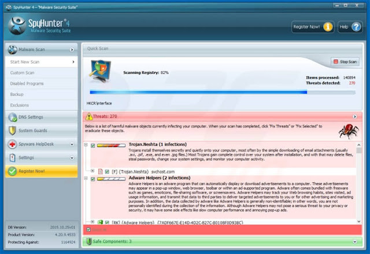Click the Adware Helpers (2 infections) heading
The image size is (370, 254).
(x=160, y=178)
